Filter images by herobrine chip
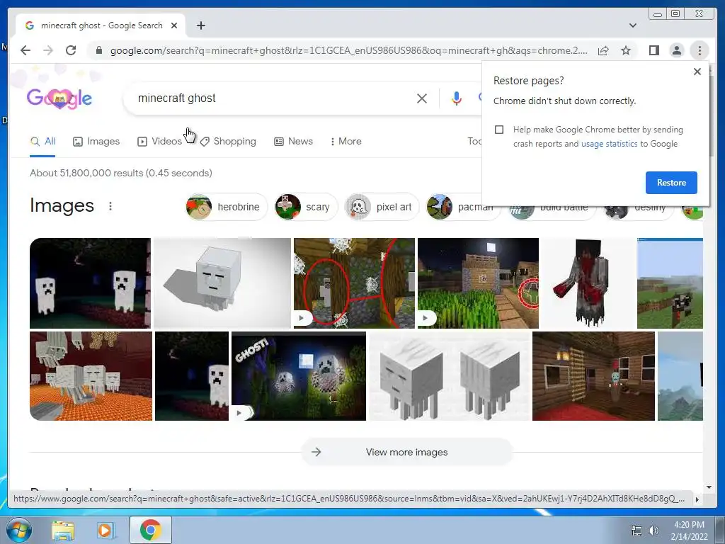 pyautogui.click(x=226, y=207)
